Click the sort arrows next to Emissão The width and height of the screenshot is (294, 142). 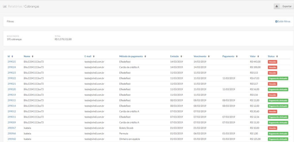pos(181,56)
